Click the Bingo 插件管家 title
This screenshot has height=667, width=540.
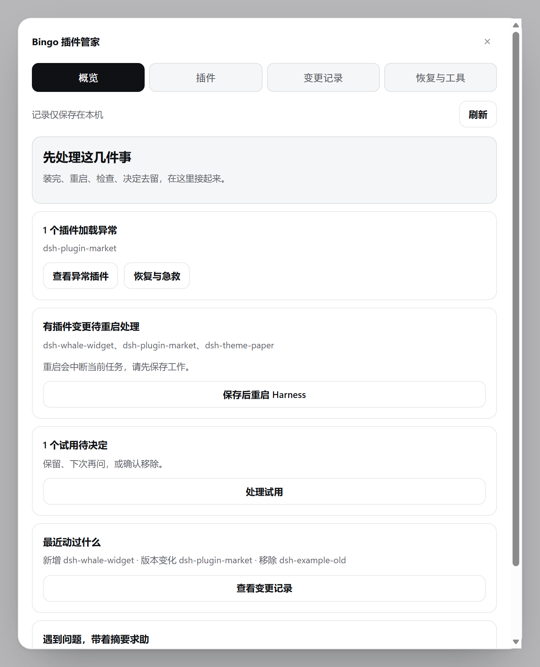point(66,42)
